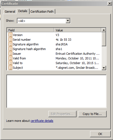Click the field list scroll up arrow
This screenshot has width=113, height=140.
pyautogui.click(x=104, y=30)
